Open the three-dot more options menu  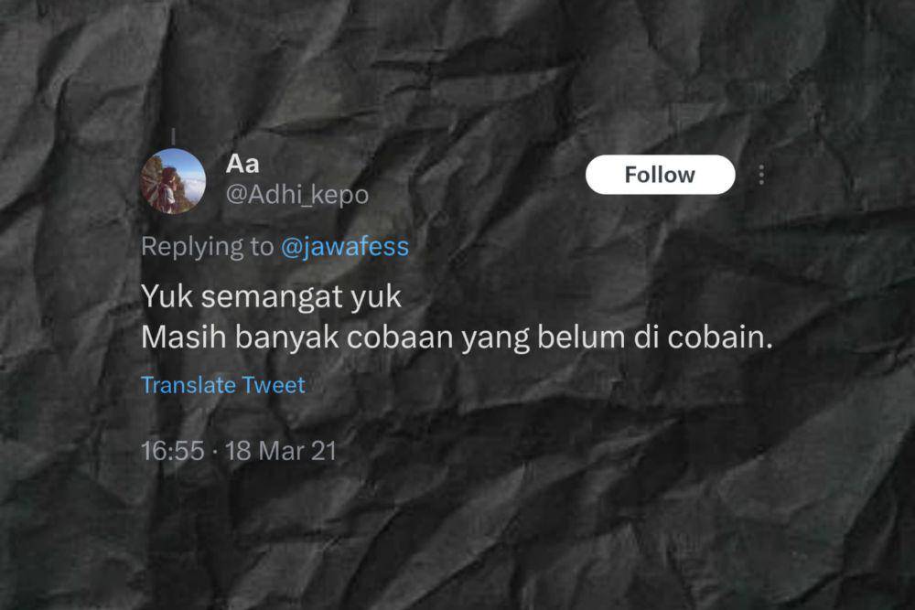[761, 175]
